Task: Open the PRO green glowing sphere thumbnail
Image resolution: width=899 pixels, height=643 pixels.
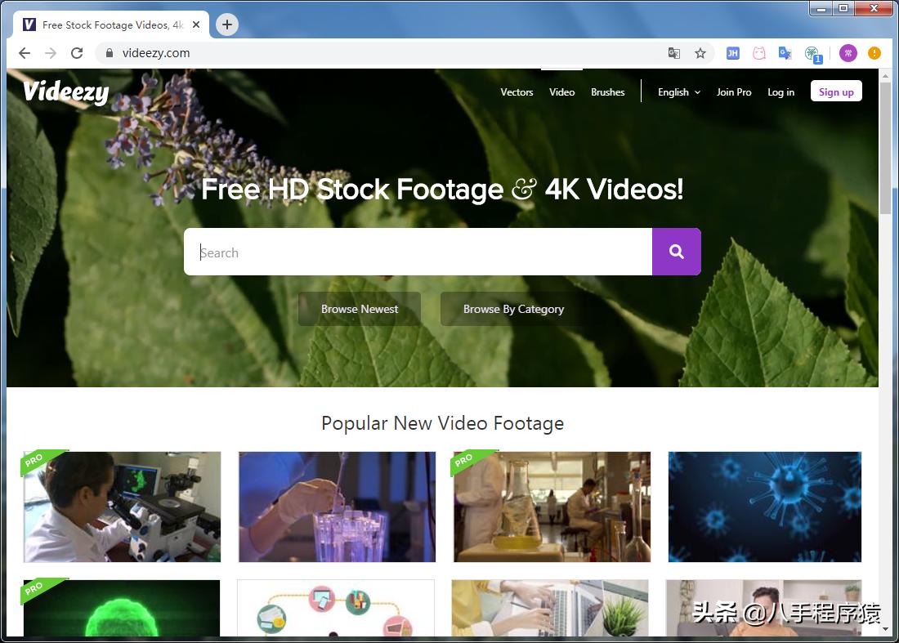Action: pos(122,608)
